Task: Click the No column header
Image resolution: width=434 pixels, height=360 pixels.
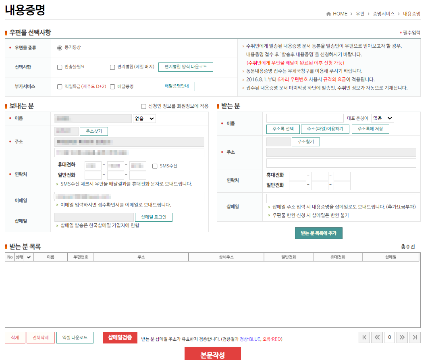Action: click(x=10, y=257)
